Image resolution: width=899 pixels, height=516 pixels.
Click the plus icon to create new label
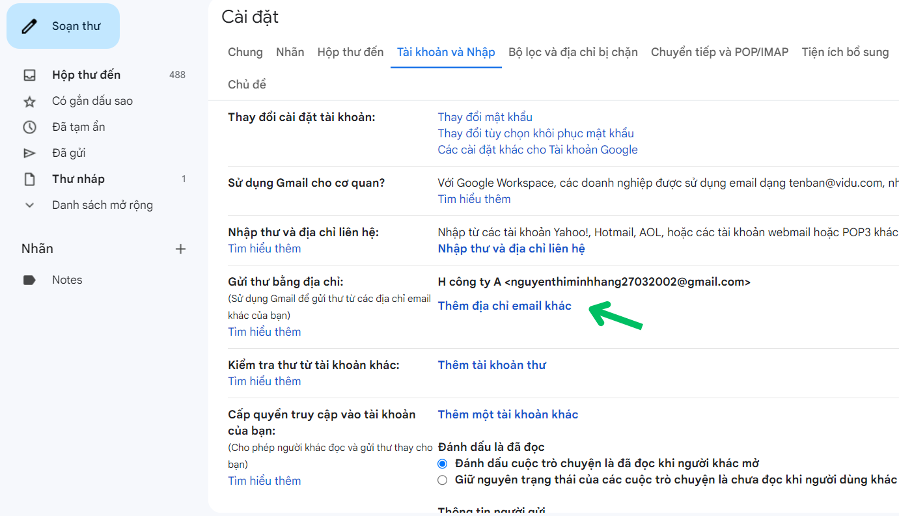(181, 249)
